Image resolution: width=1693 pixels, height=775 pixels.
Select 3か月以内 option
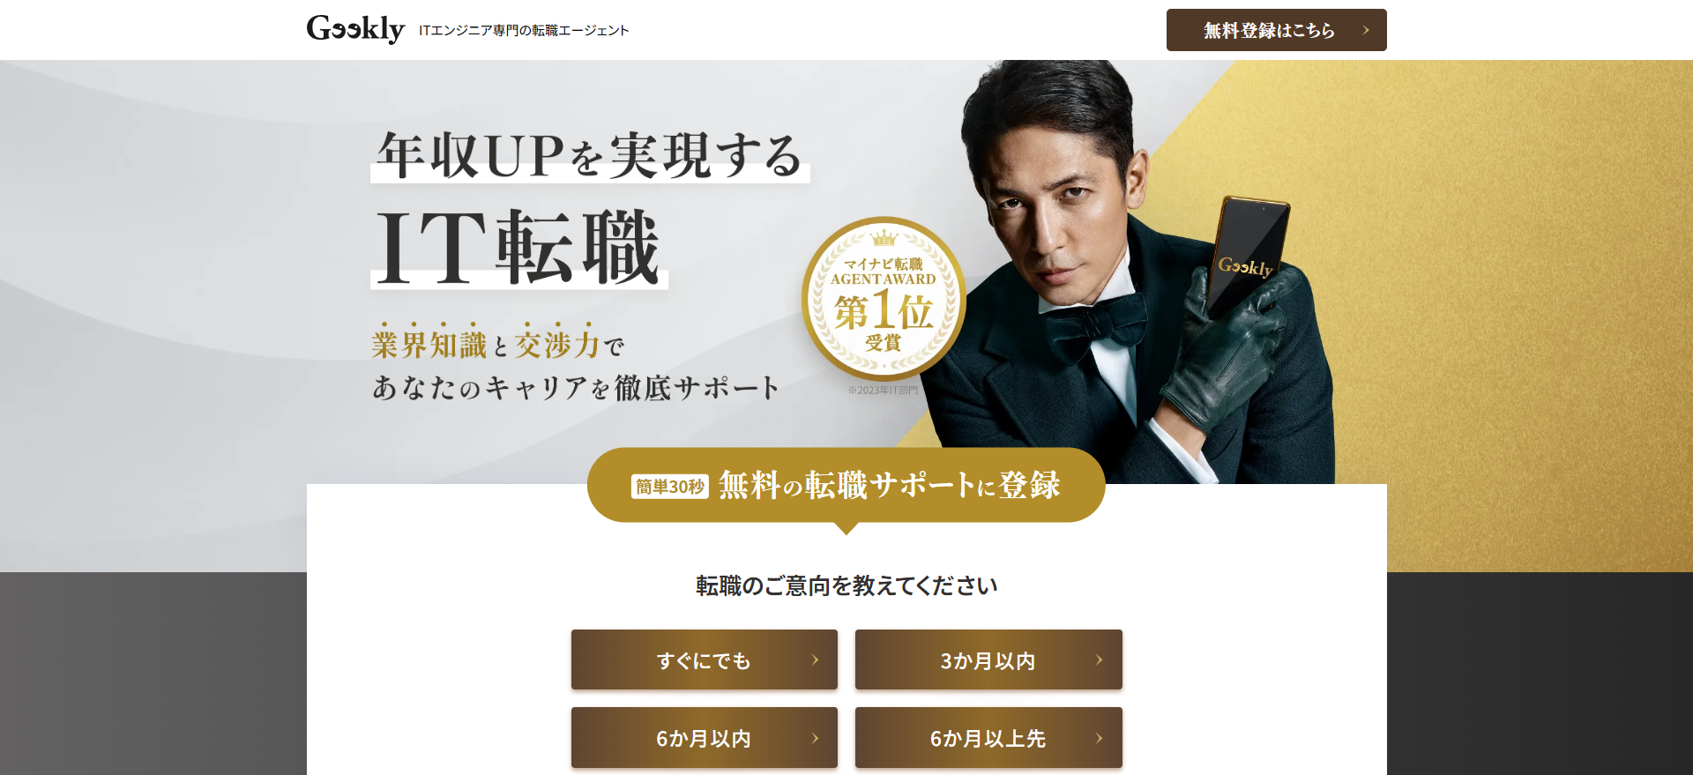(x=988, y=659)
